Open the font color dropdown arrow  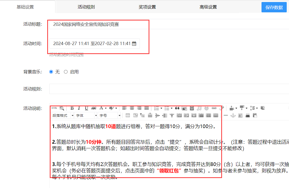coord(106,108)
